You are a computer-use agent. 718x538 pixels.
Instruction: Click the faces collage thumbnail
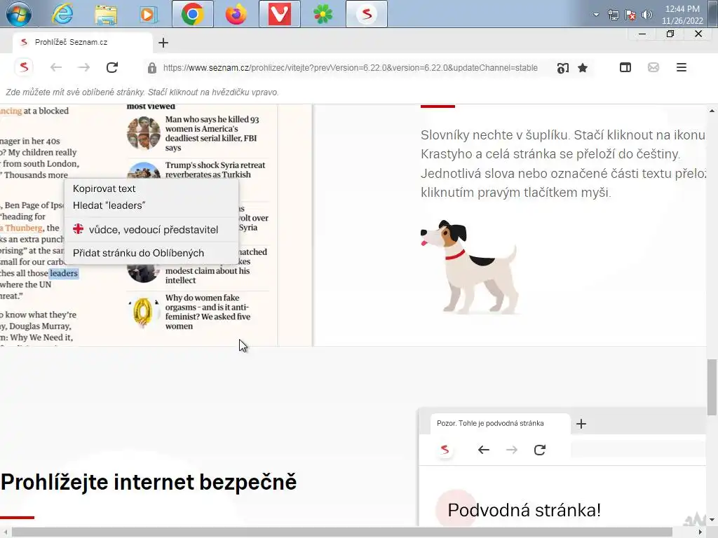point(143,133)
